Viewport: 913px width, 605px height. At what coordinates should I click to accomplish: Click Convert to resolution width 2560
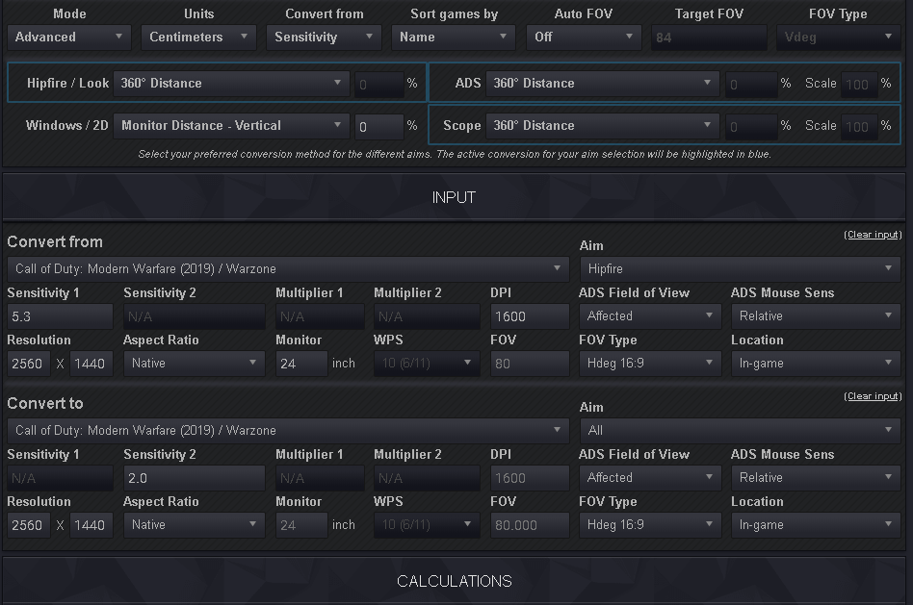tap(29, 525)
